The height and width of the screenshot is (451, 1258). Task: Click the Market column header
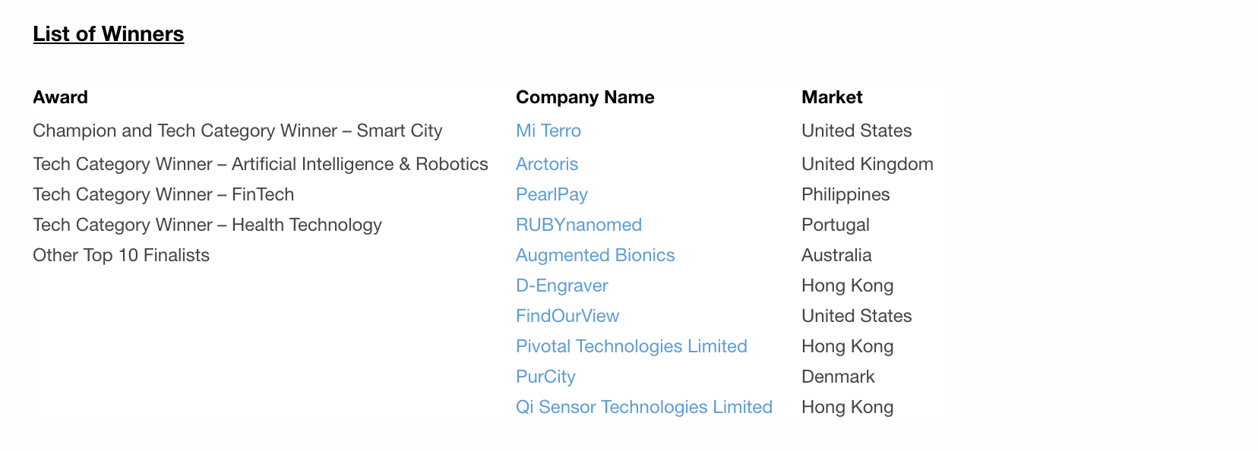point(831,97)
